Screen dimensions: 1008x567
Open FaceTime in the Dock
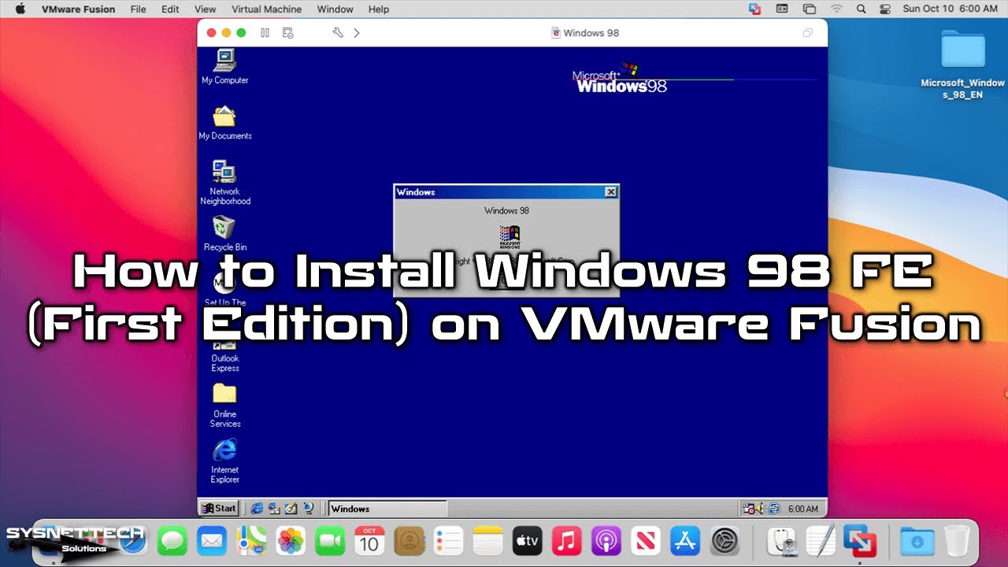(x=331, y=541)
